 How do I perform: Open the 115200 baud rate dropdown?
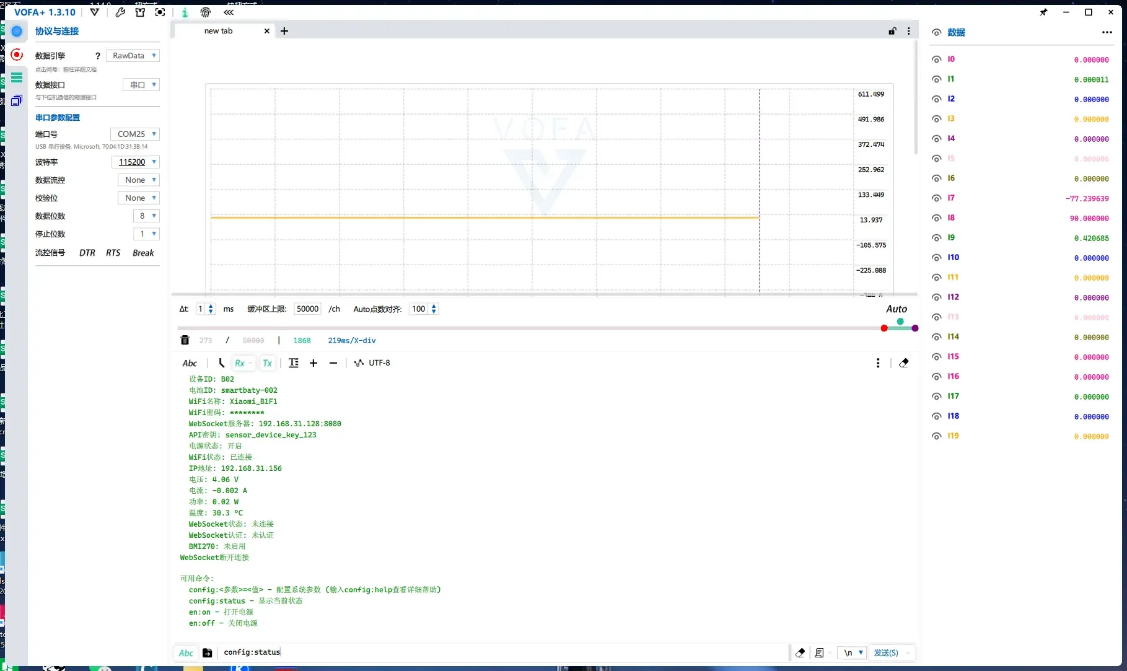point(136,162)
